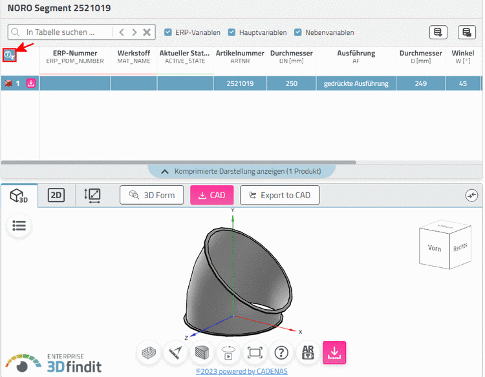The image size is (485, 377).
Task: Go to previous search result arrow
Action: 122,32
